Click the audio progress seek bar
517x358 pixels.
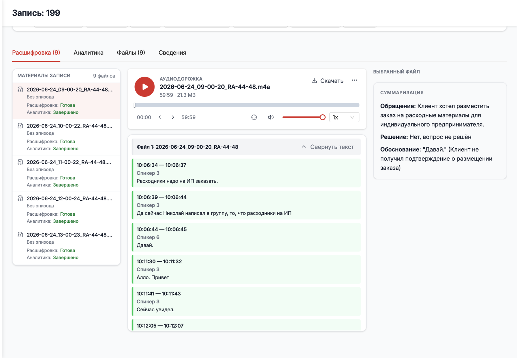pyautogui.click(x=246, y=105)
